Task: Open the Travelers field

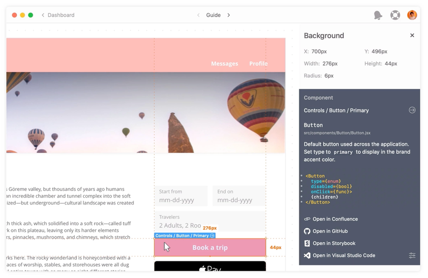Action: coord(210,221)
